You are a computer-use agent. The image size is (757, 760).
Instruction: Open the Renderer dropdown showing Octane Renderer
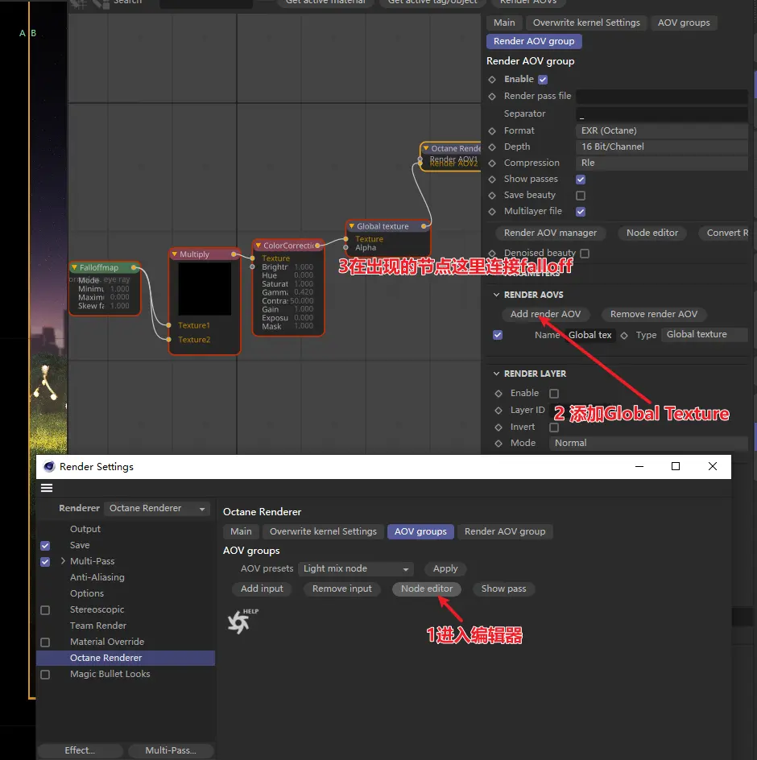(x=157, y=509)
